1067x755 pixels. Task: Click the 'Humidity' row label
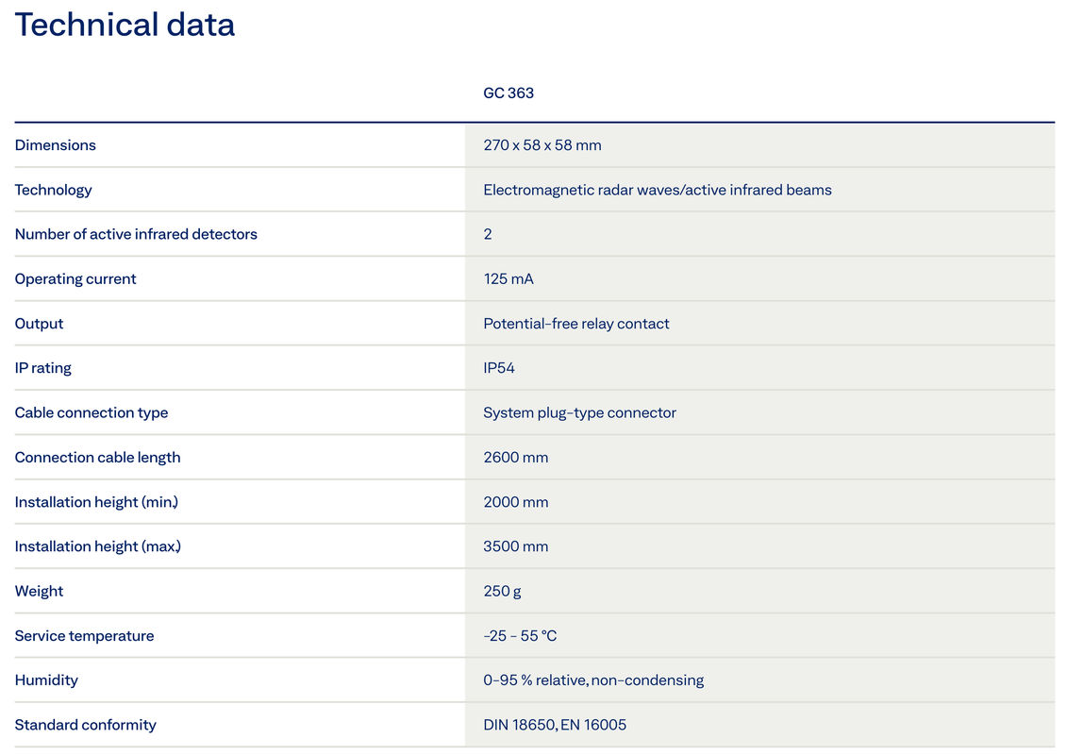coord(46,680)
